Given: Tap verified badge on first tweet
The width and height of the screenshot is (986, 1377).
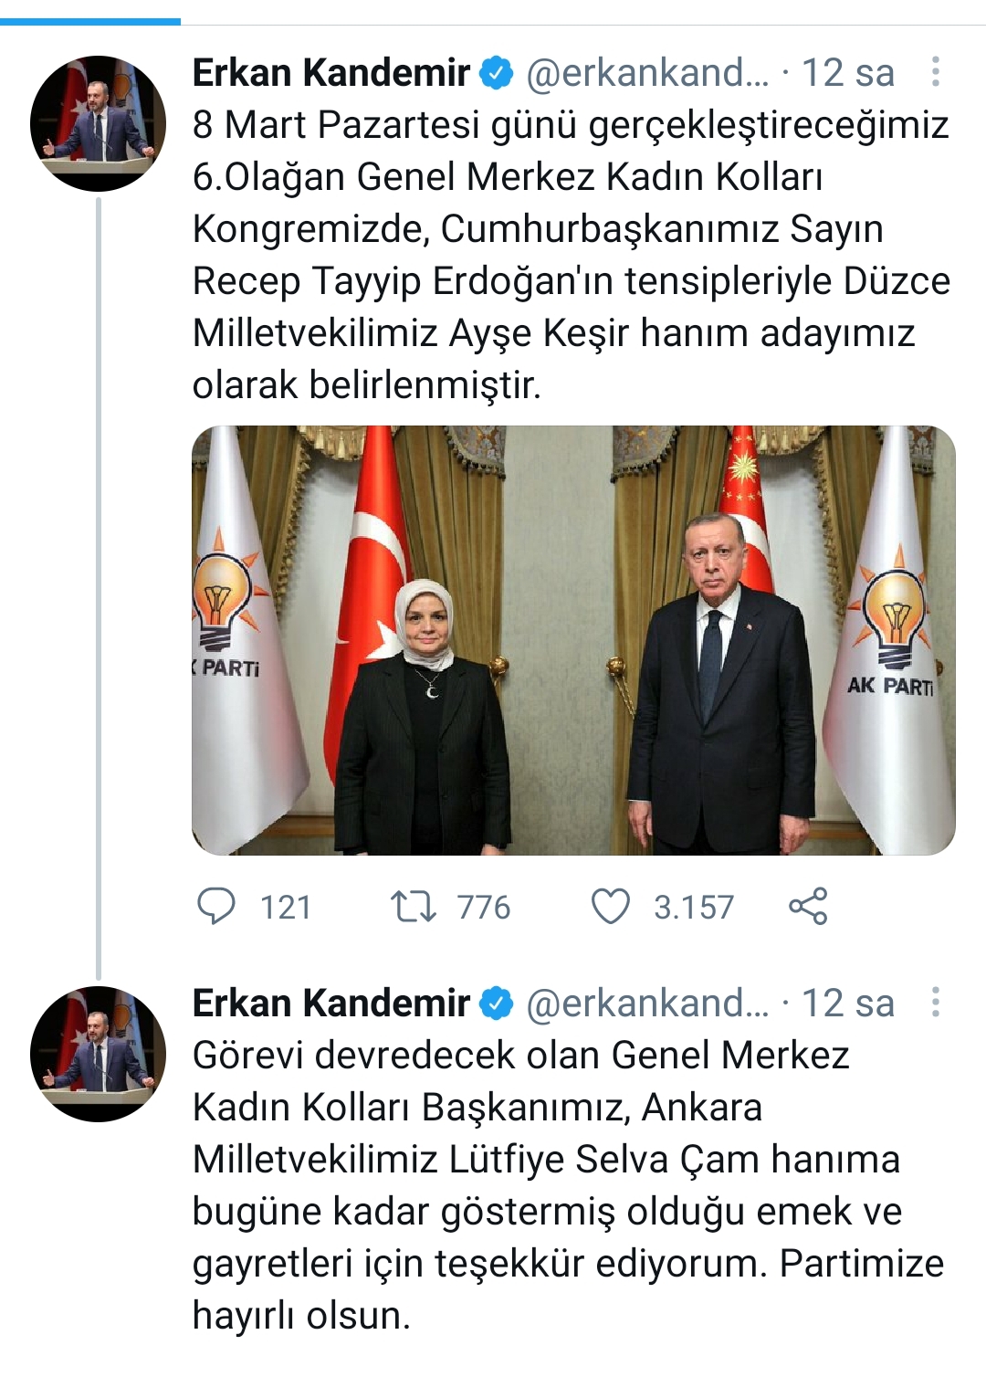Looking at the screenshot, I should (497, 73).
